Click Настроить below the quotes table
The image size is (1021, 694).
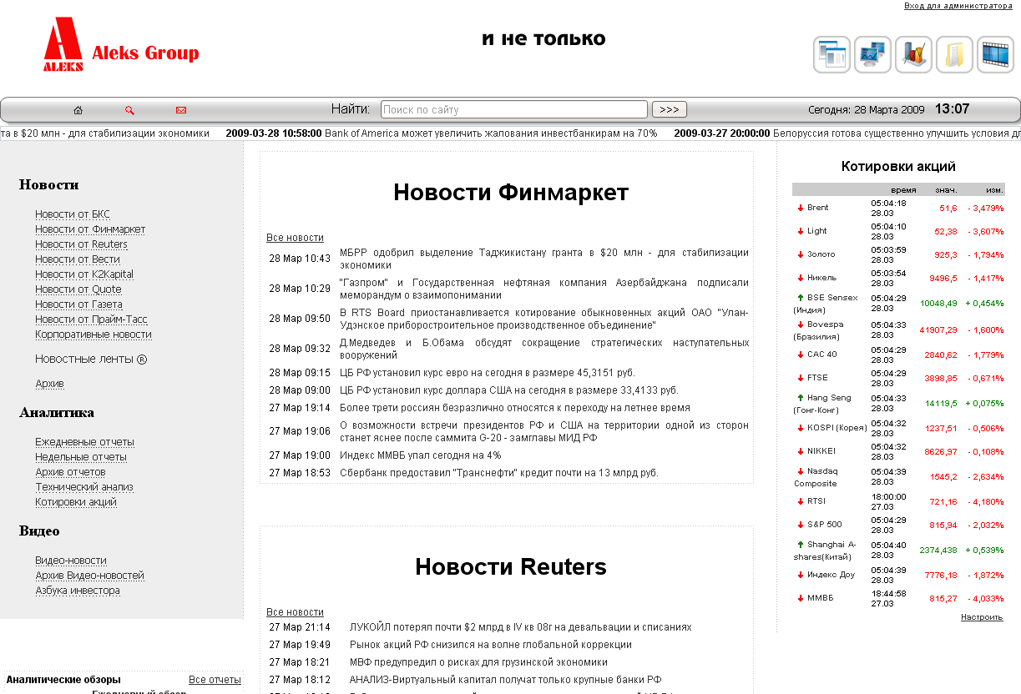(x=982, y=617)
